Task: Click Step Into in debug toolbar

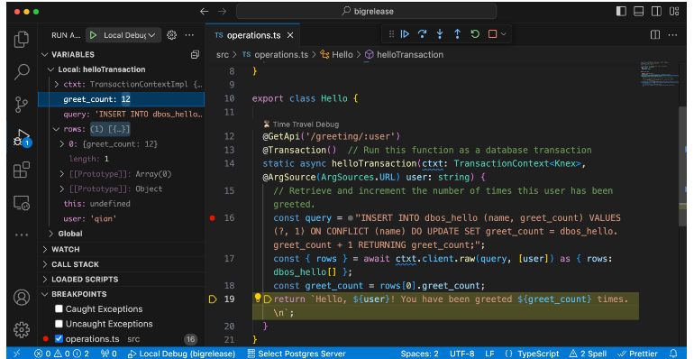Action: pos(440,34)
